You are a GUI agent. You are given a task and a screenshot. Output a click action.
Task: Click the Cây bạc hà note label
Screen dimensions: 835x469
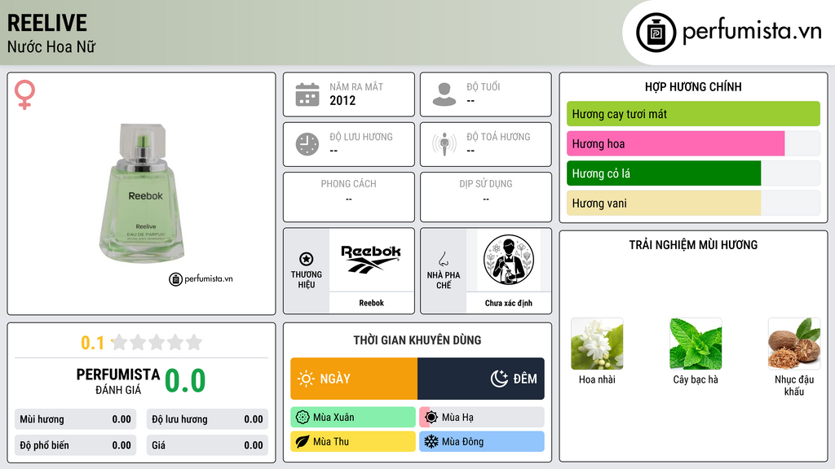[696, 379]
